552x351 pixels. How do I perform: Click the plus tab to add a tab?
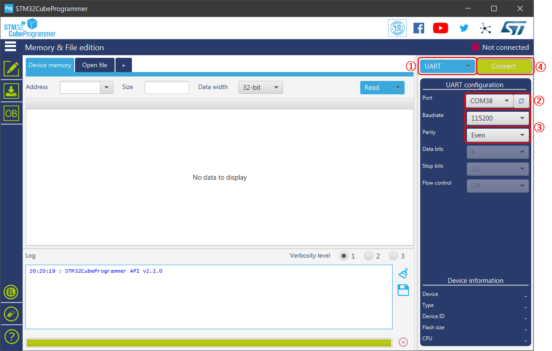123,65
